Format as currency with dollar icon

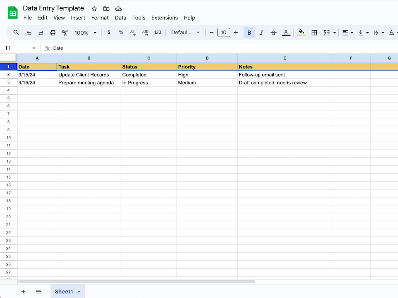tap(109, 33)
